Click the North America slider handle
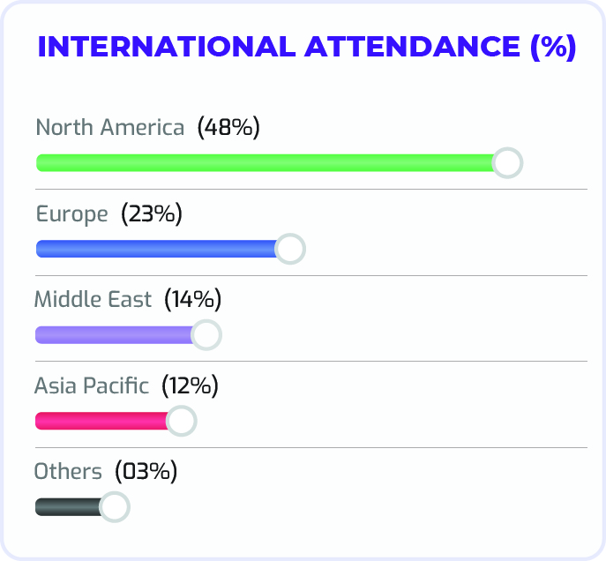Screen dimensions: 606x561 coord(507,163)
